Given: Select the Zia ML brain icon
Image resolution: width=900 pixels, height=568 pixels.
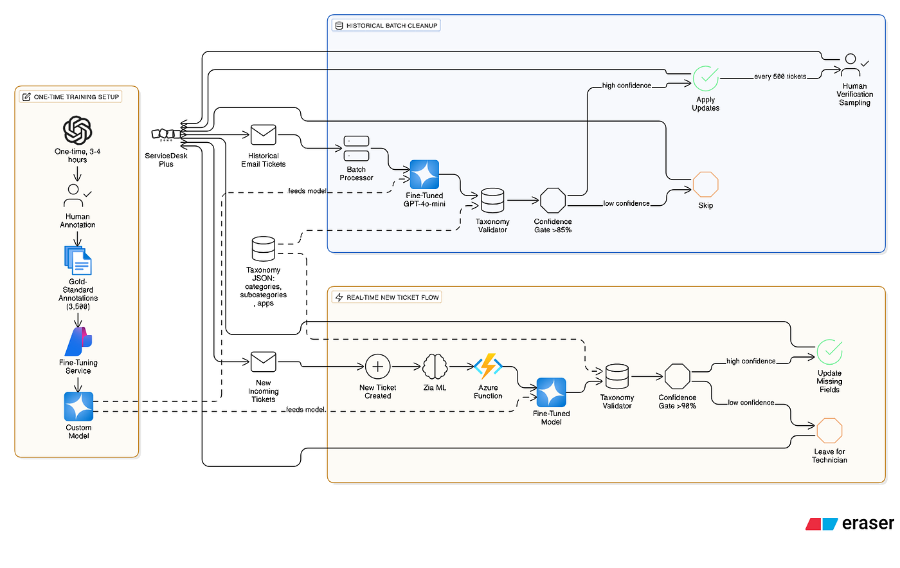Looking at the screenshot, I should tap(435, 367).
